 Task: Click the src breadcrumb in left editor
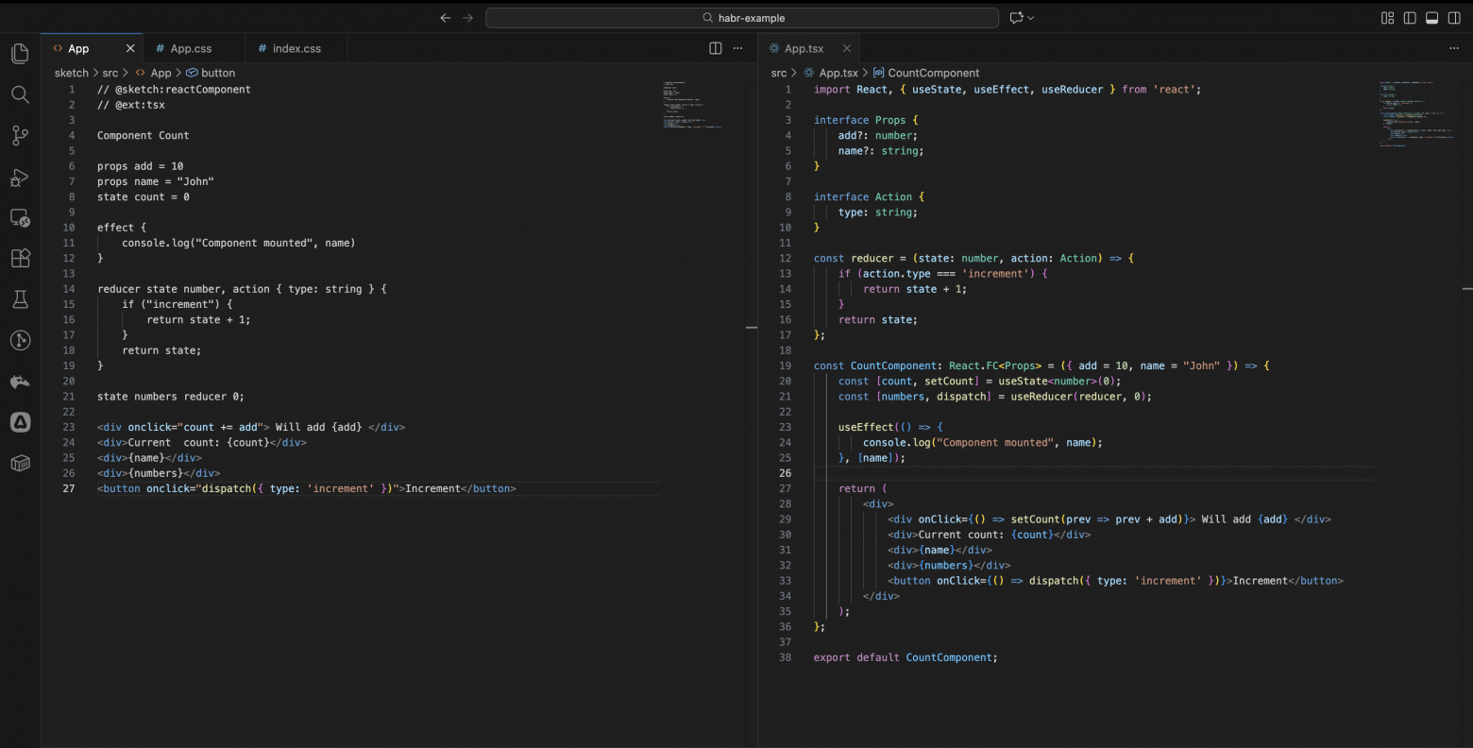click(110, 73)
